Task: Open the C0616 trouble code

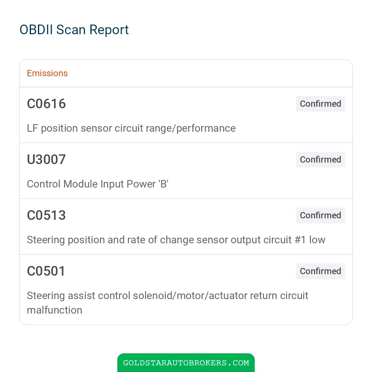Action: pos(46,104)
